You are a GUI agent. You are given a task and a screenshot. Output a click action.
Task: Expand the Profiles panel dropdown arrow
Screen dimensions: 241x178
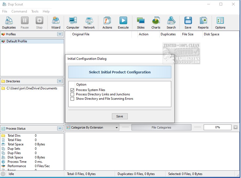tap(60, 34)
